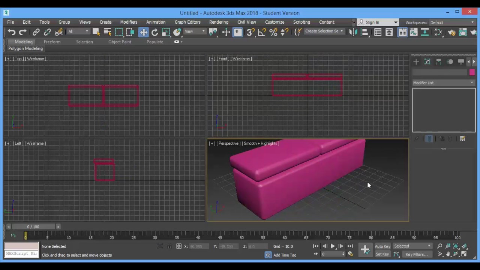Toggle Percent Snap on the toolbar
Screen dimensions: 480x270
tap(273, 32)
